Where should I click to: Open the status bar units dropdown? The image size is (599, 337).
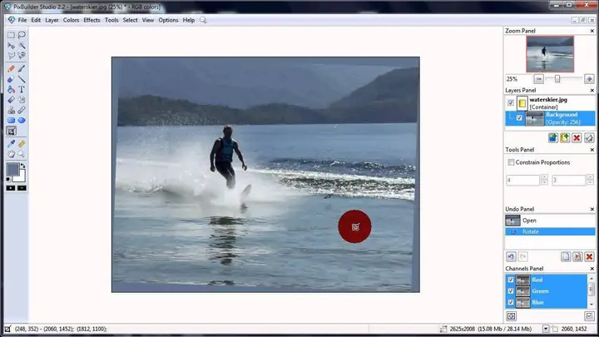coord(546,329)
